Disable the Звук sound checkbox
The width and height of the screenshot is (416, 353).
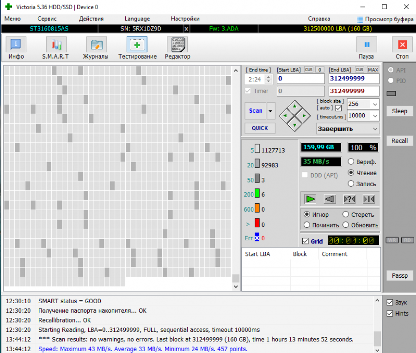tap(390, 302)
